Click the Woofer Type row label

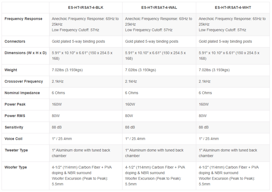pyautogui.click(x=16, y=167)
